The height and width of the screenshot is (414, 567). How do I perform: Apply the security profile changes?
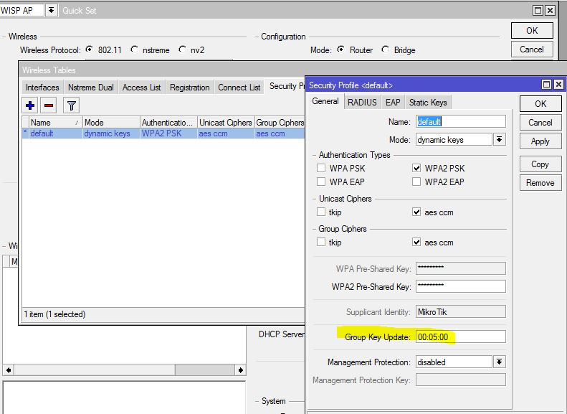tap(540, 141)
